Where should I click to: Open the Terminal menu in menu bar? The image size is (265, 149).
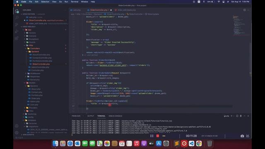click(x=75, y=2)
